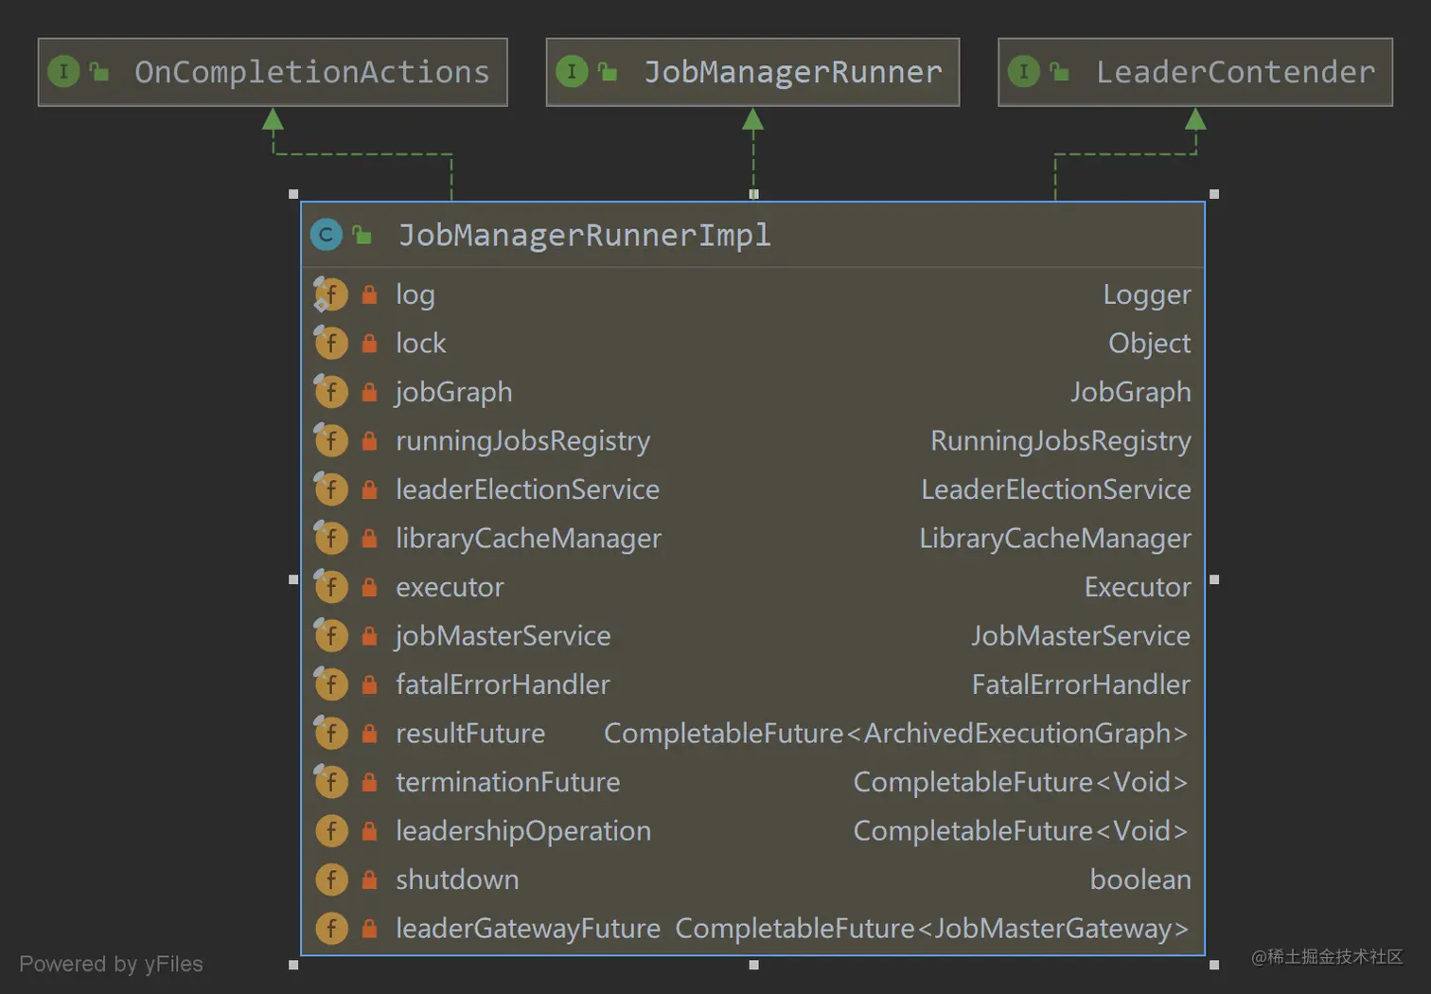
Task: Select the JobManagerRunnerImpl class header
Action: click(584, 235)
